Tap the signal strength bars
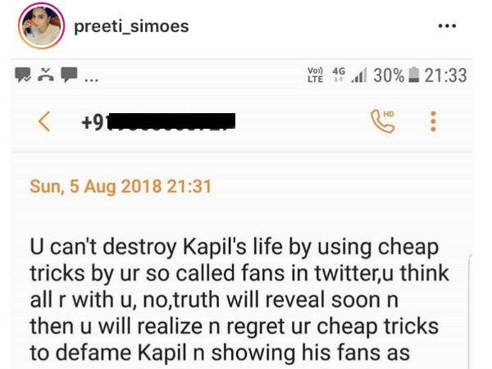The height and width of the screenshot is (369, 492). point(358,75)
